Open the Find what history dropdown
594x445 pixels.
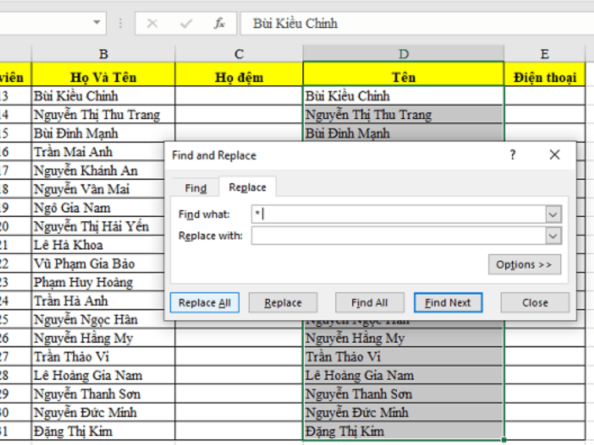click(553, 214)
